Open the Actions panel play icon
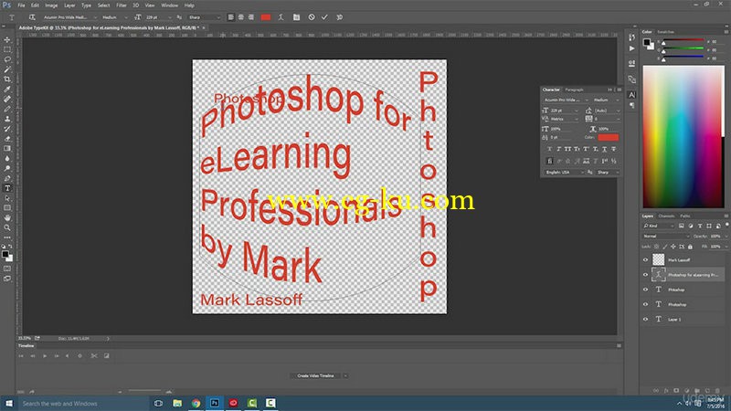Viewport: 731px width, 411px height. tap(631, 48)
